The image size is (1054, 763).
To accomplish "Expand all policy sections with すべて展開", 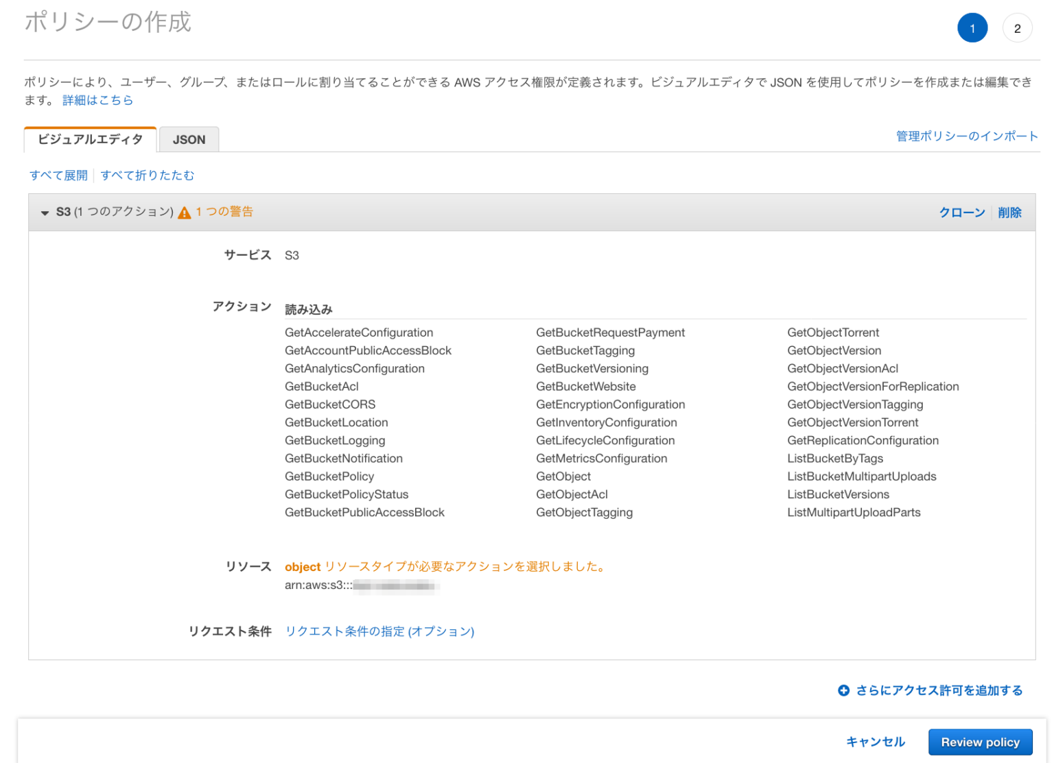I will pos(59,175).
